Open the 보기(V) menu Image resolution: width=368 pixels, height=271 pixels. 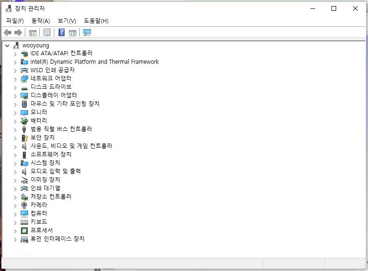(67, 21)
